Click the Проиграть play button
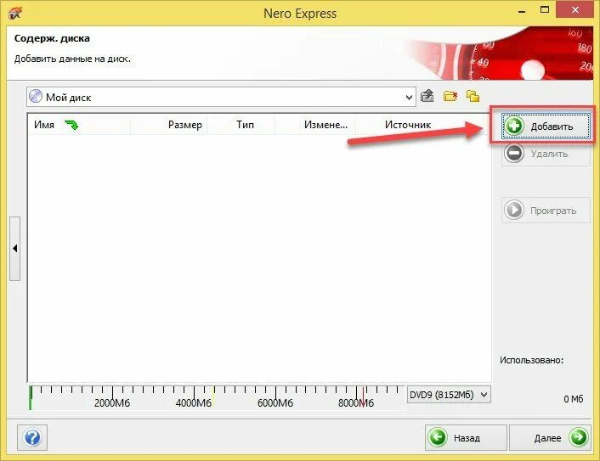This screenshot has height=461, width=600. pos(546,211)
